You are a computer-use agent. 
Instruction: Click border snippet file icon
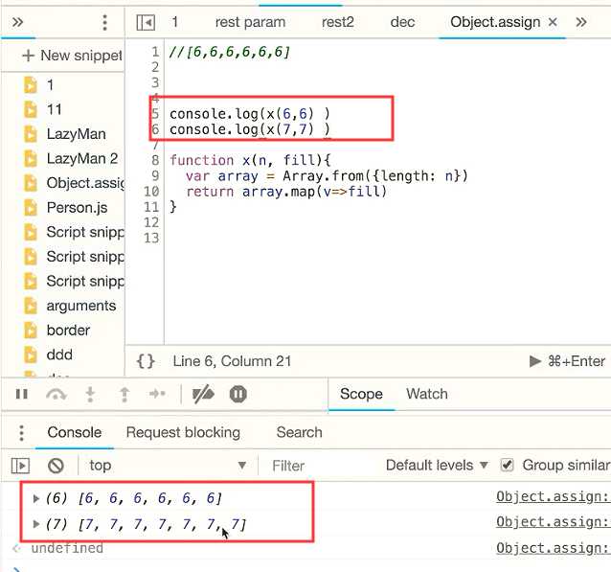tap(31, 331)
